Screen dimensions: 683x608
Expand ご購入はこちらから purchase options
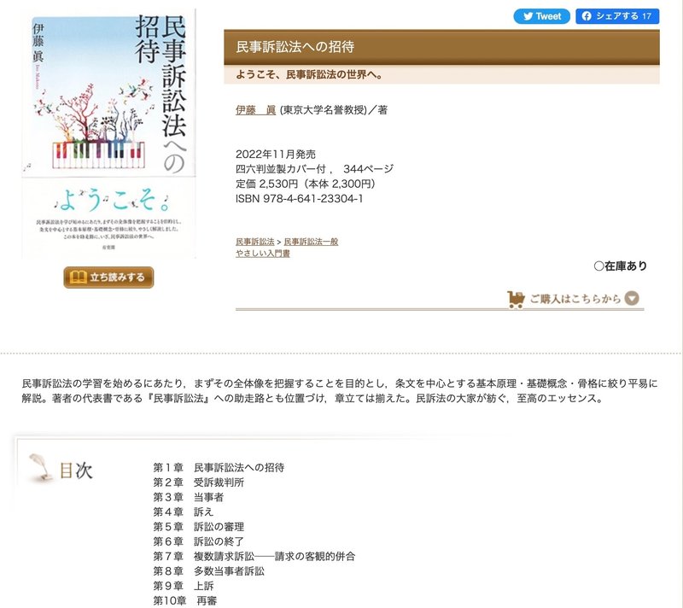tap(573, 299)
